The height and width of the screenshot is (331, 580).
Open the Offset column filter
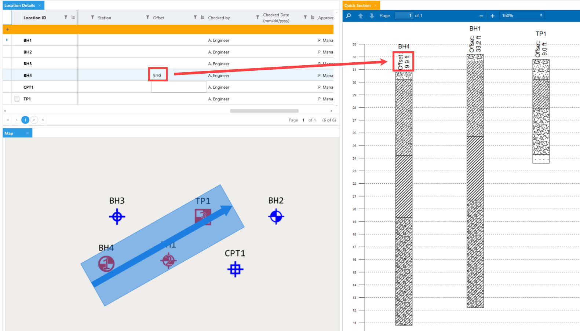(x=195, y=17)
